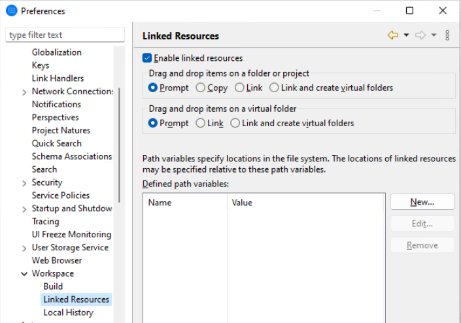This screenshot has height=323, width=461.
Task: Choose Link and create virtual folders for project
Action: pyautogui.click(x=274, y=88)
